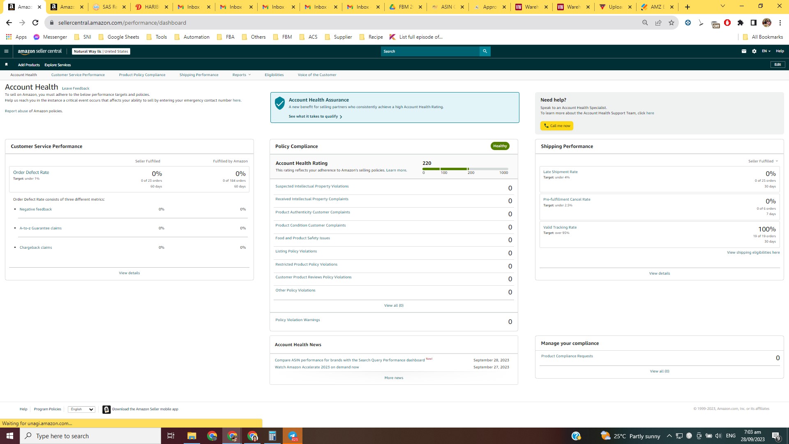
Task: Reload the page with the refresh button
Action: pyautogui.click(x=35, y=23)
